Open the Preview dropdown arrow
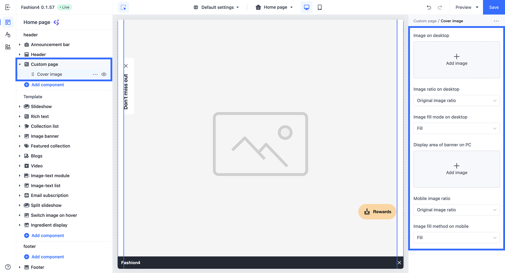Screen dimensions: 505x273 [x=477, y=7]
